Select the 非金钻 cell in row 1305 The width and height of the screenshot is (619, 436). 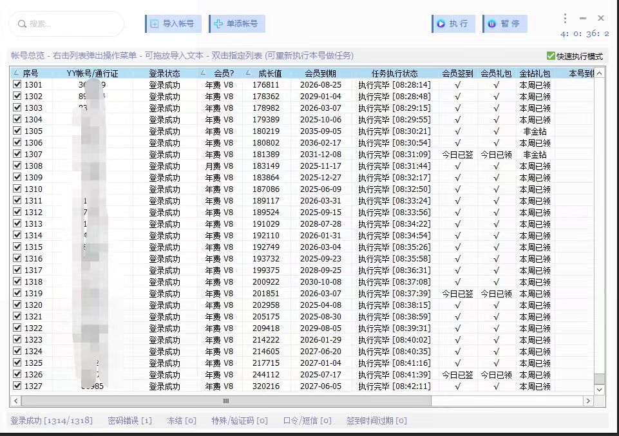click(x=535, y=131)
